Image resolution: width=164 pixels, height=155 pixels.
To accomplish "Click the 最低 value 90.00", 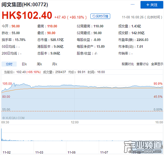I will 51,33.
